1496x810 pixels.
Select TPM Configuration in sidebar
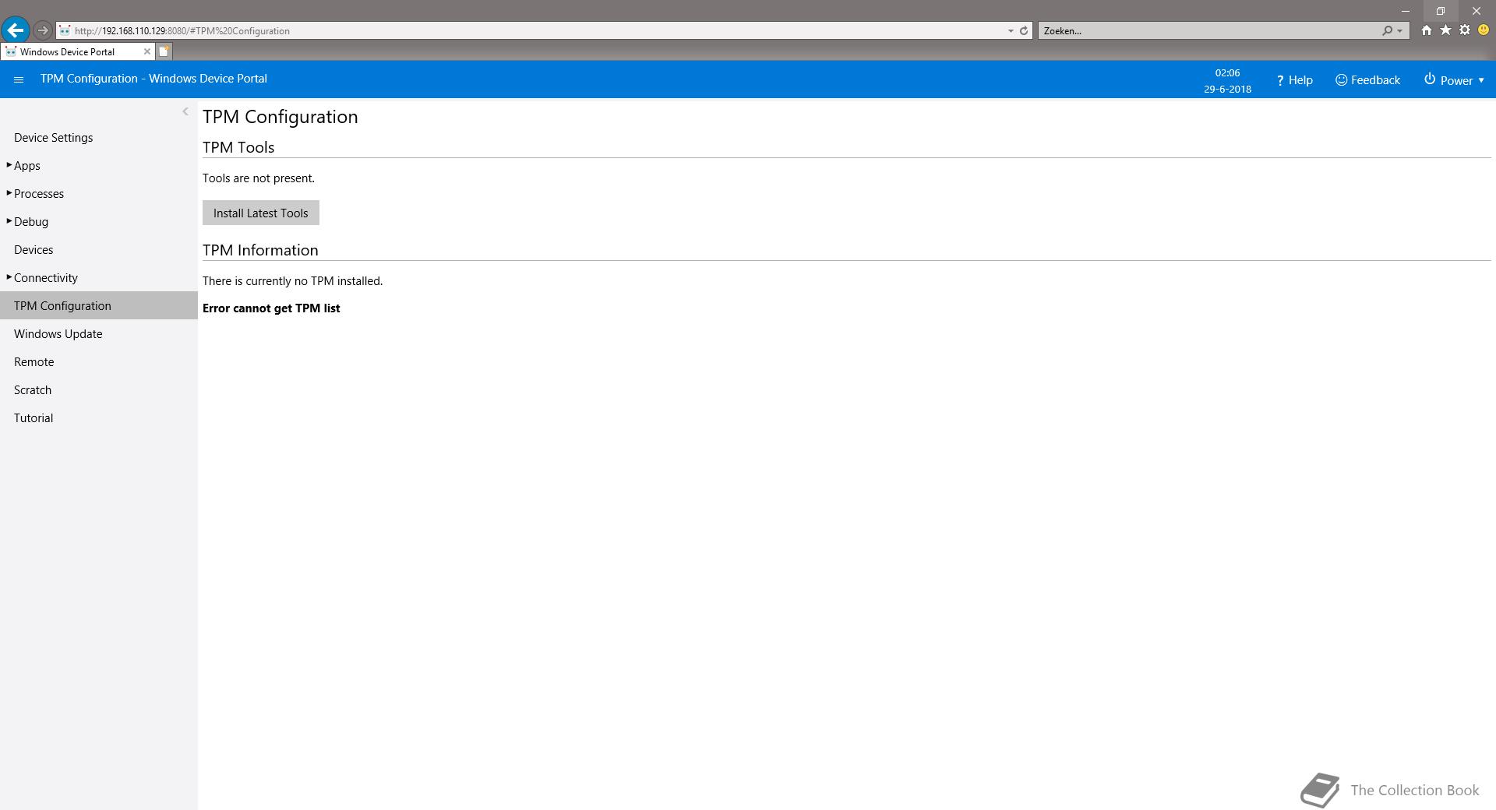(99, 305)
